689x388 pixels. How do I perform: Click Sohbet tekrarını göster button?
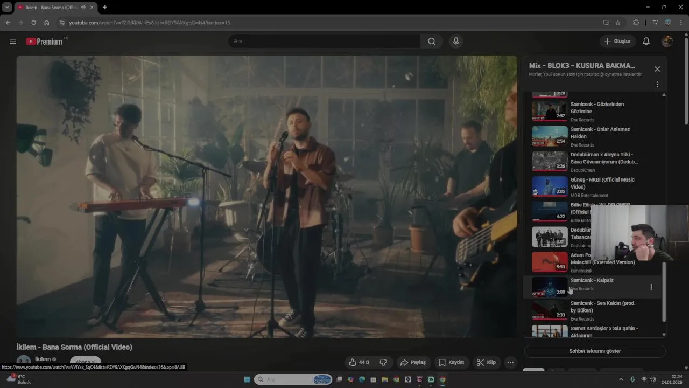595,351
